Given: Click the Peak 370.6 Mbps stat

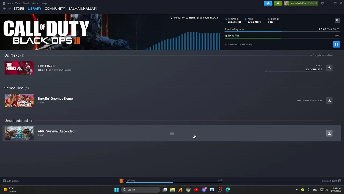Looking at the screenshot, I should (x=253, y=20).
